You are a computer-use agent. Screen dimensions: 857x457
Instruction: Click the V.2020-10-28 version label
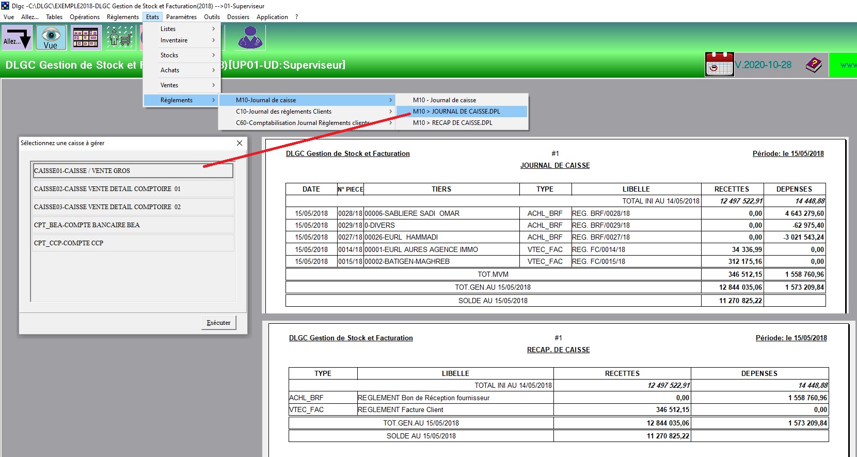pyautogui.click(x=764, y=65)
